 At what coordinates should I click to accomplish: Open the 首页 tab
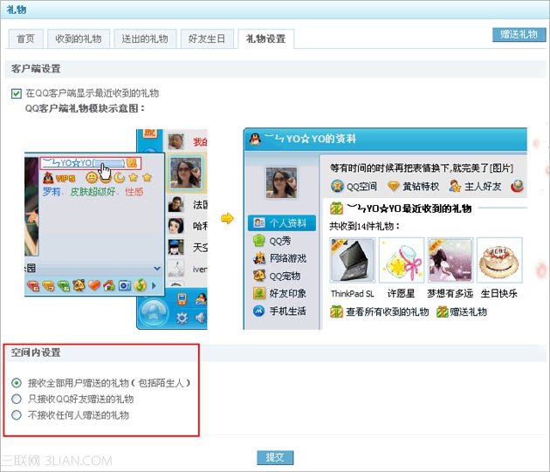(25, 38)
